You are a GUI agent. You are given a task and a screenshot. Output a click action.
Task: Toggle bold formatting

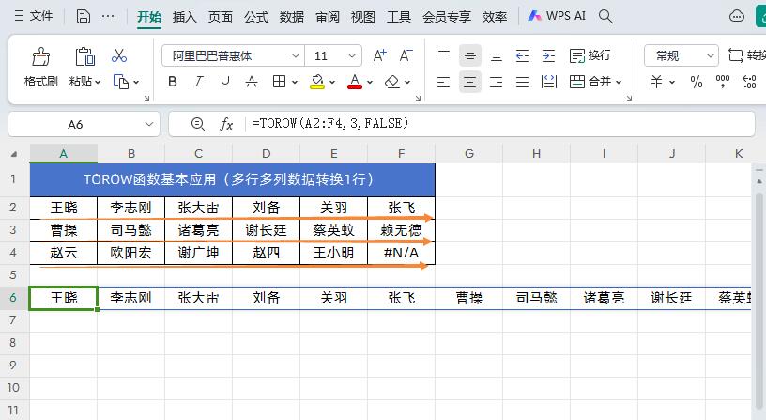point(173,82)
